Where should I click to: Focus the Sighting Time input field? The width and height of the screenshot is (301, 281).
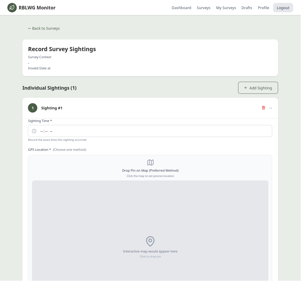150,131
